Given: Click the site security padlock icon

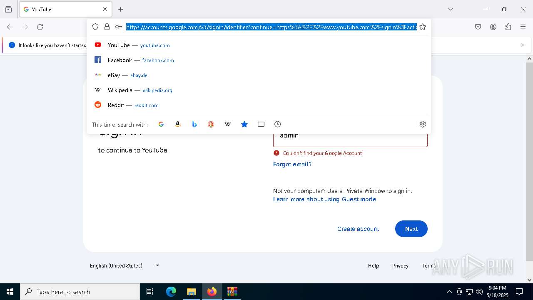Looking at the screenshot, I should (x=107, y=27).
